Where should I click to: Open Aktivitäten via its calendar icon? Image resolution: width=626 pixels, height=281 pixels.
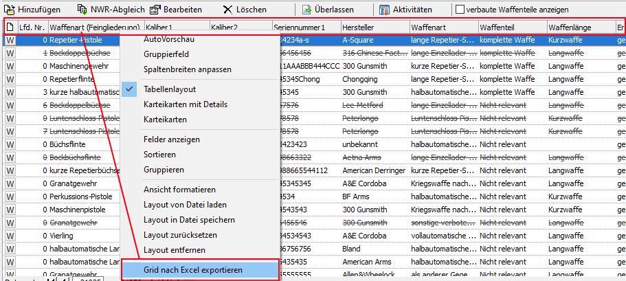click(x=384, y=10)
